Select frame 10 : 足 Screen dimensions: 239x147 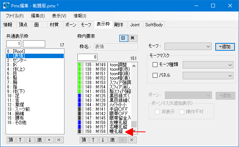[x=35, y=96]
